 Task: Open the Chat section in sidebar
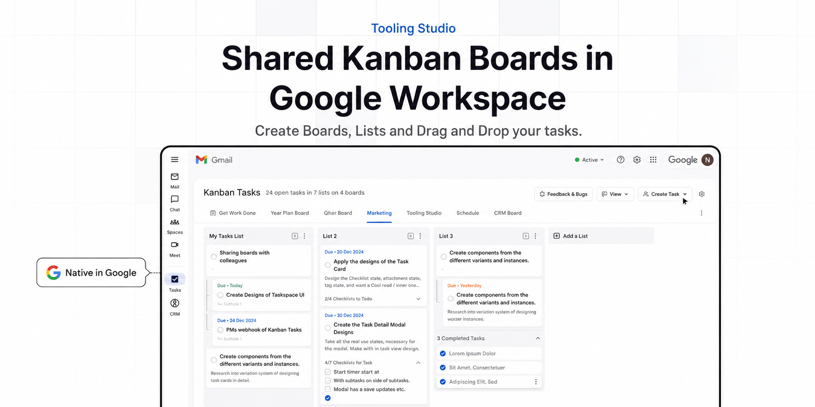point(175,203)
